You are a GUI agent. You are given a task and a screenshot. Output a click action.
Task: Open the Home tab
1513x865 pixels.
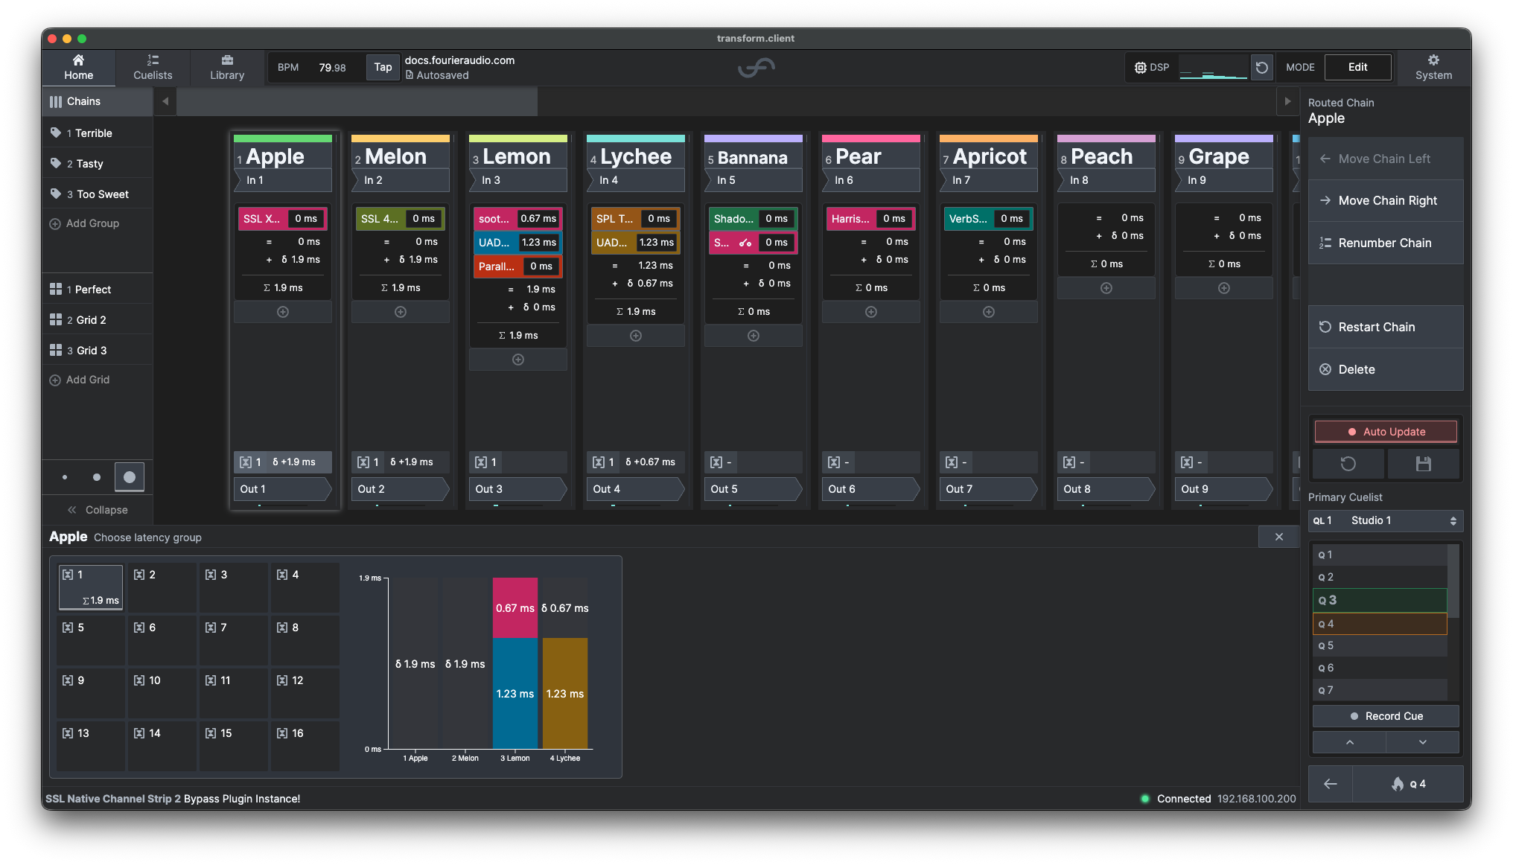coord(78,67)
